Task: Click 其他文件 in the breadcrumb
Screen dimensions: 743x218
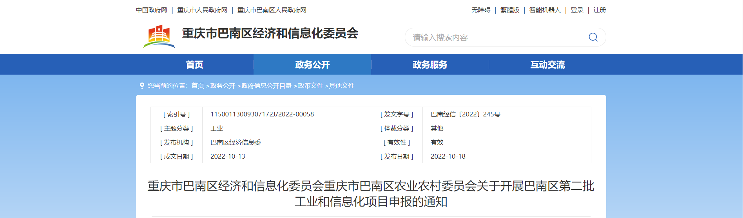Action: tap(342, 86)
